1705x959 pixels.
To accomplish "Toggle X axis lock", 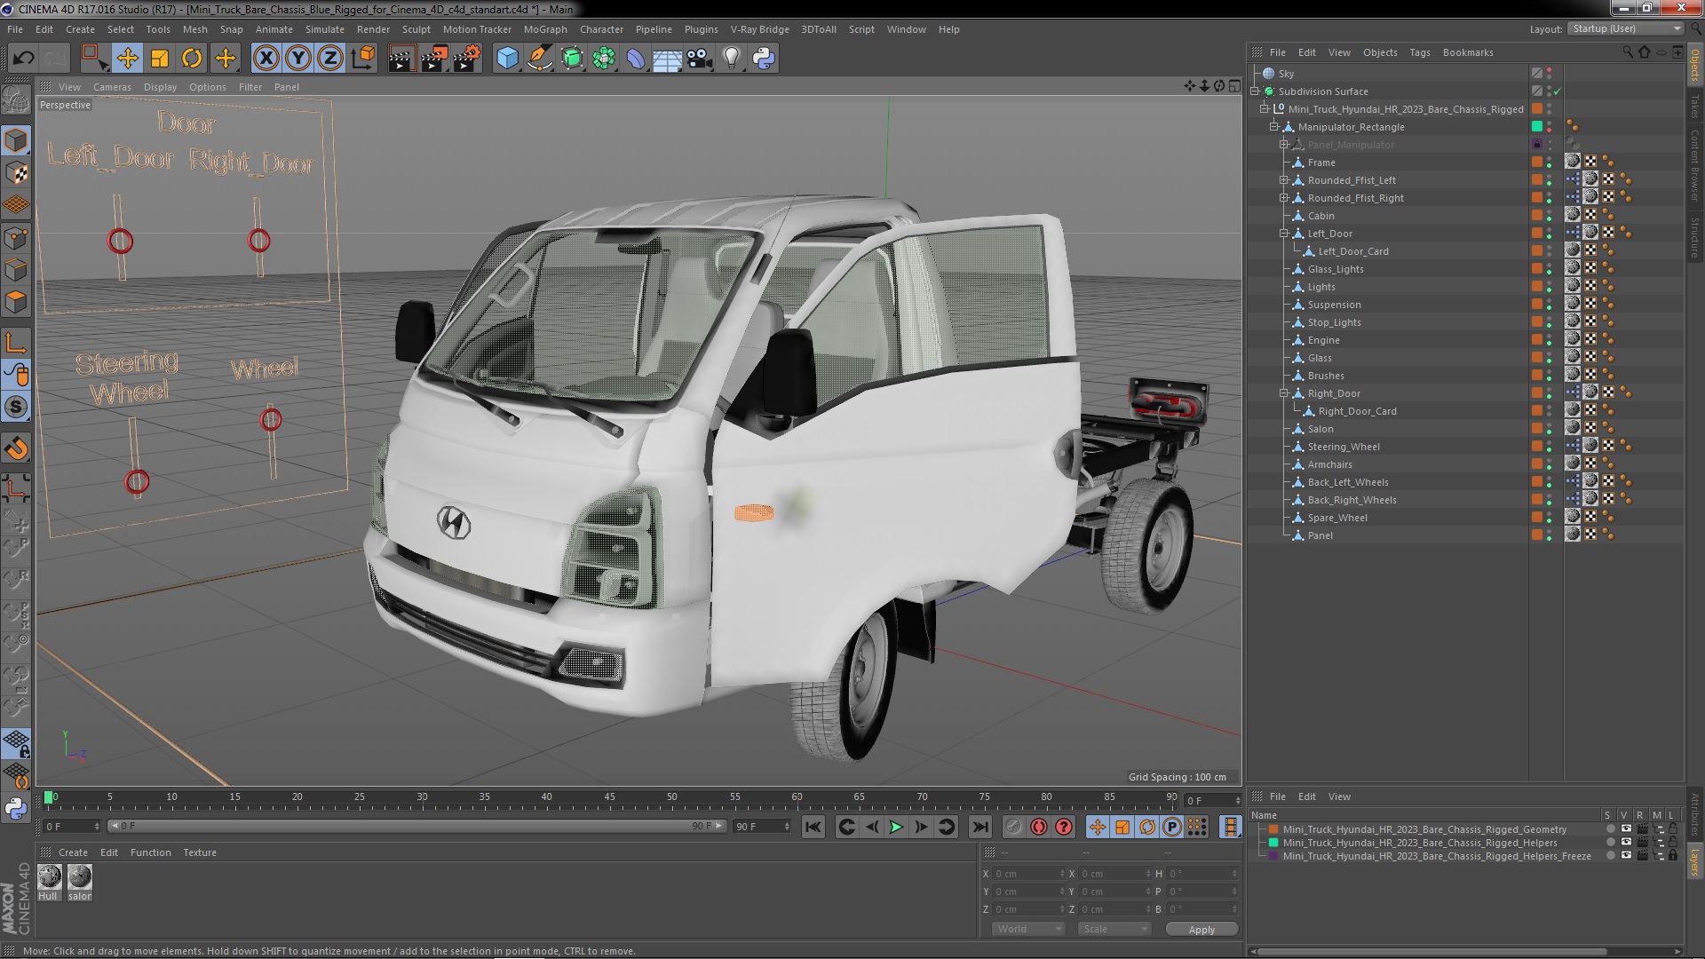I will pyautogui.click(x=266, y=59).
